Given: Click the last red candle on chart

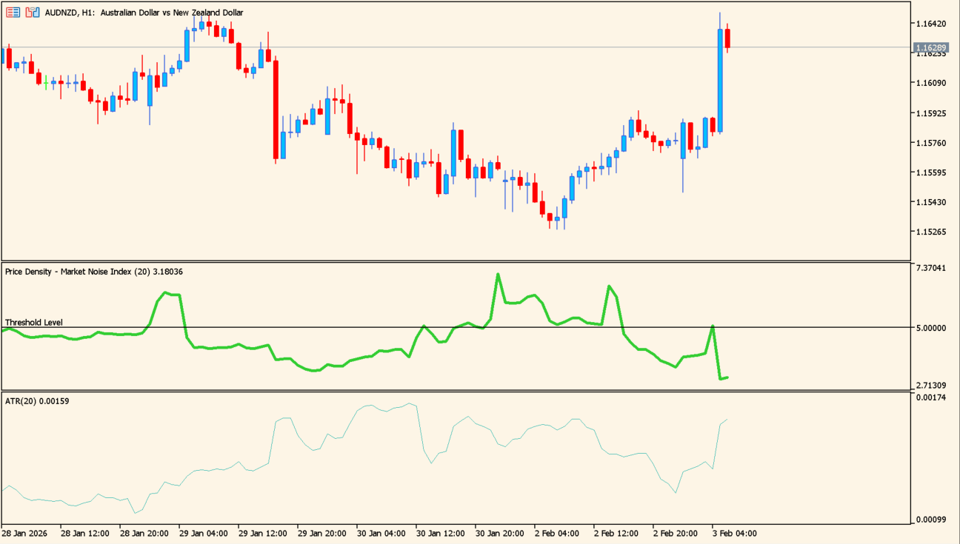Looking at the screenshot, I should [727, 38].
